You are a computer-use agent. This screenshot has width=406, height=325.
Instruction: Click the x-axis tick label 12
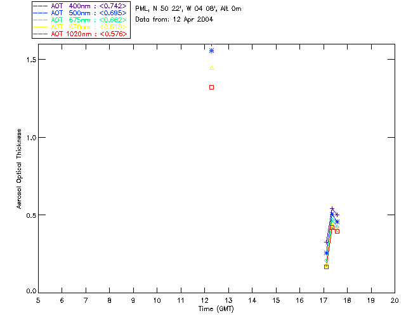204,300
